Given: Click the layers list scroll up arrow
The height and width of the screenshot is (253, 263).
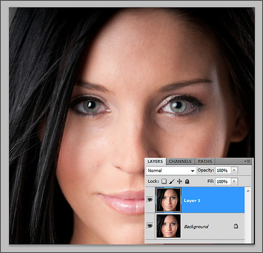Looking at the screenshot, I should 248,191.
